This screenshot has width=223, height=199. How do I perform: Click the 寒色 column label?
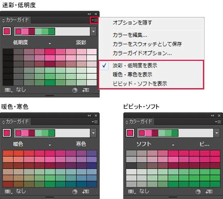[x=81, y=144]
